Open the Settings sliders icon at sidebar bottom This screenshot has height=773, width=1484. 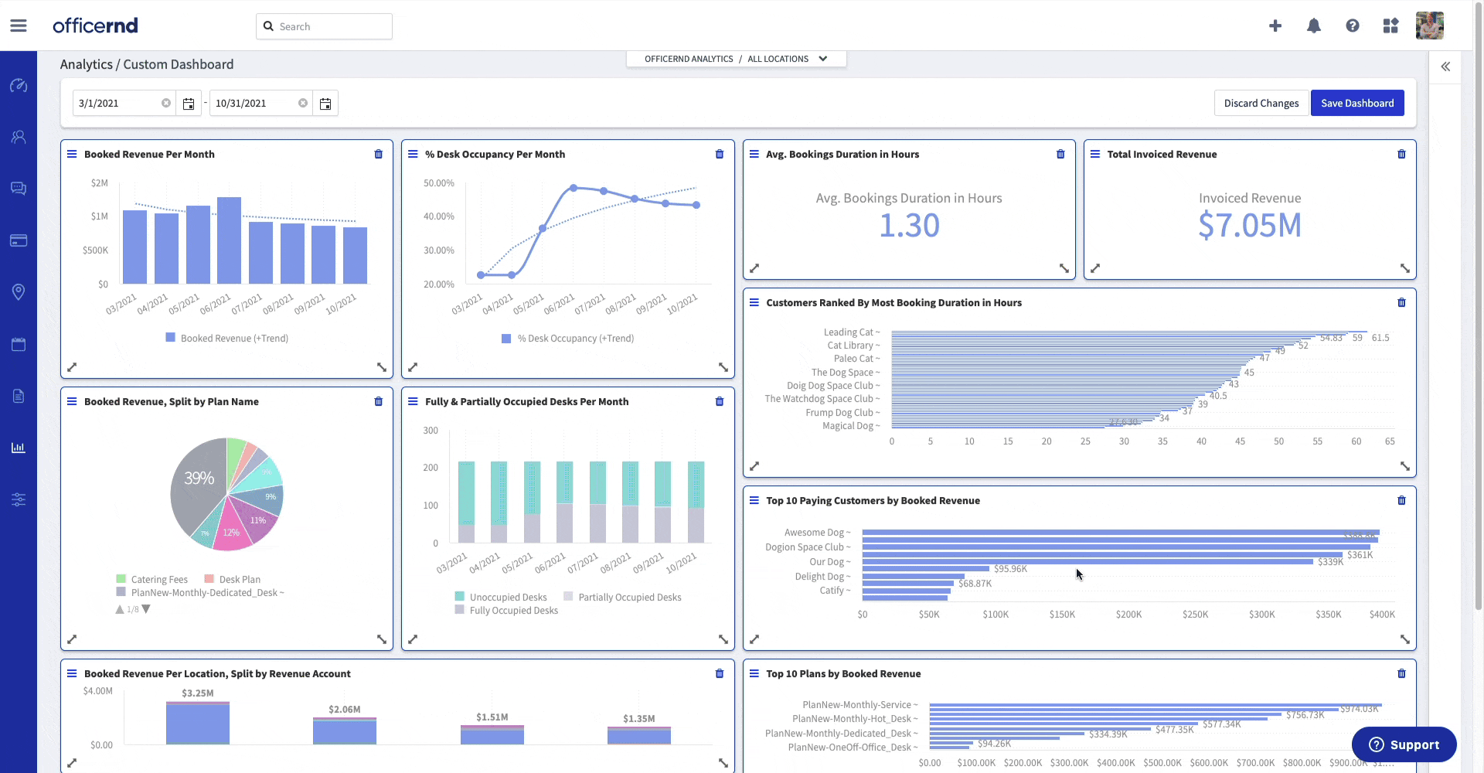[19, 500]
